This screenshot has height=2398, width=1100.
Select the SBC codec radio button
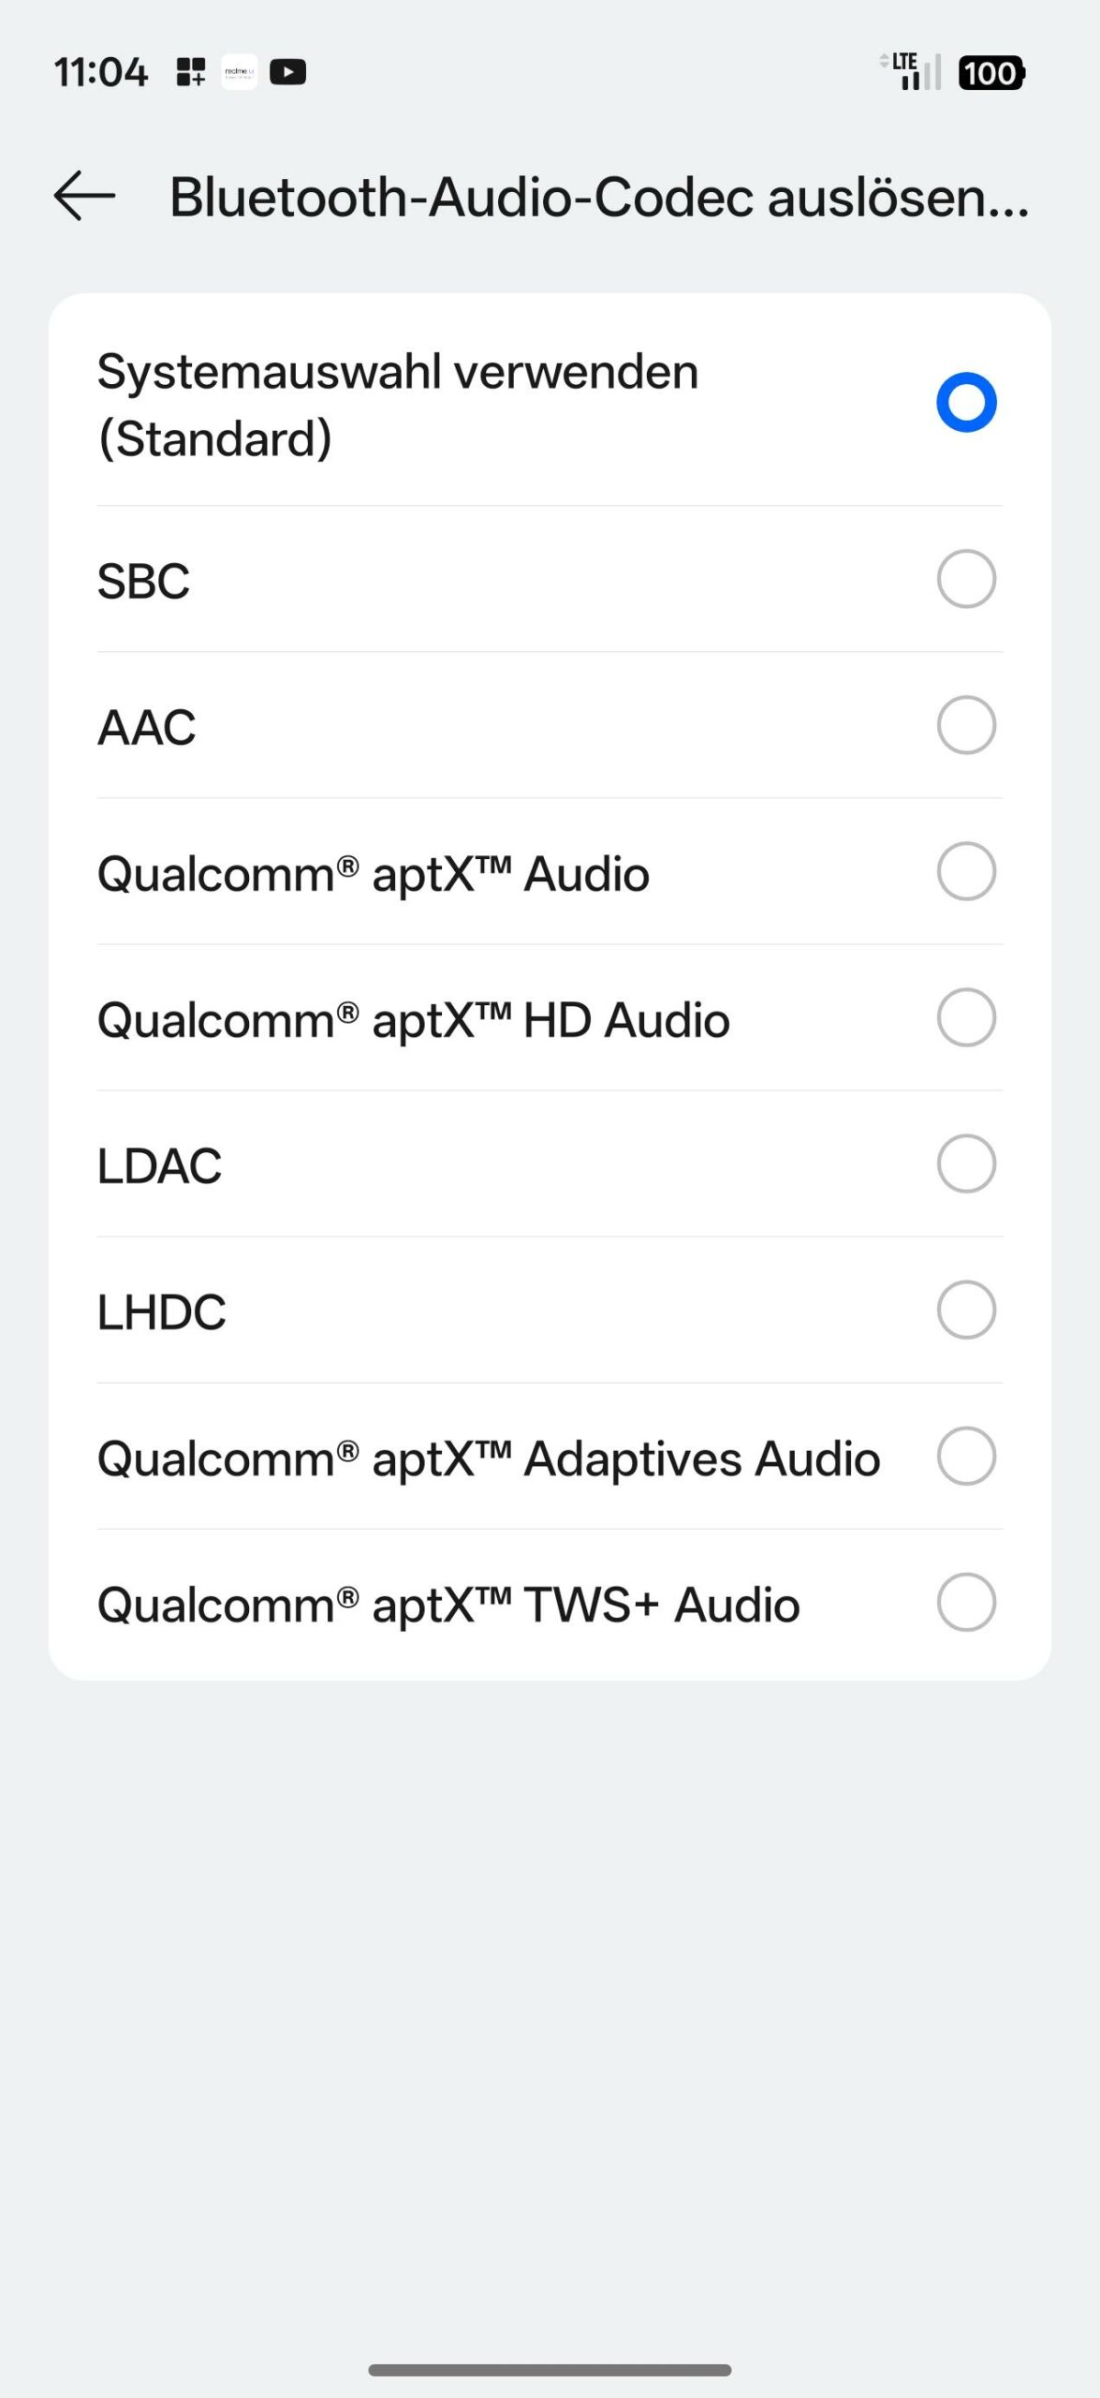click(966, 579)
